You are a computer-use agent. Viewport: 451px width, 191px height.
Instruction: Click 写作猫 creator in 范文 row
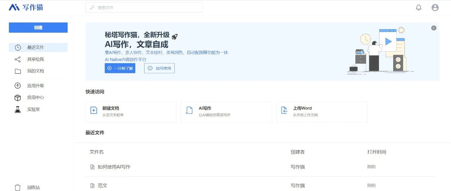[x=298, y=185]
